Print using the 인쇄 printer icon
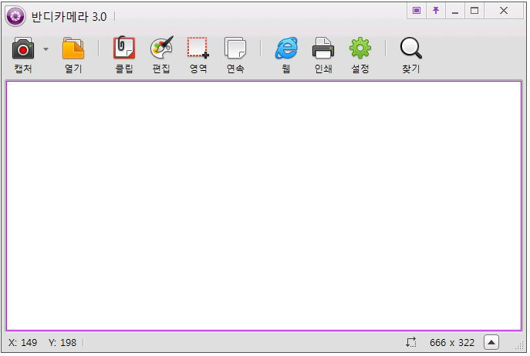 click(x=323, y=48)
